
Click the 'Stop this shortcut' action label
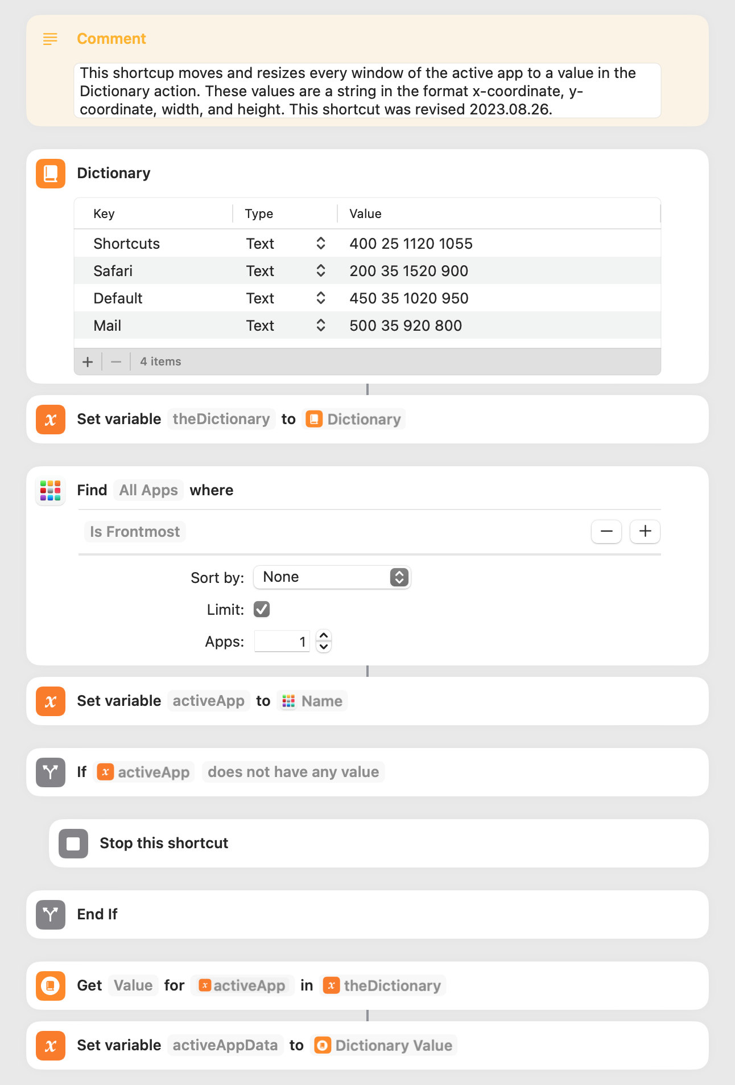(x=164, y=844)
